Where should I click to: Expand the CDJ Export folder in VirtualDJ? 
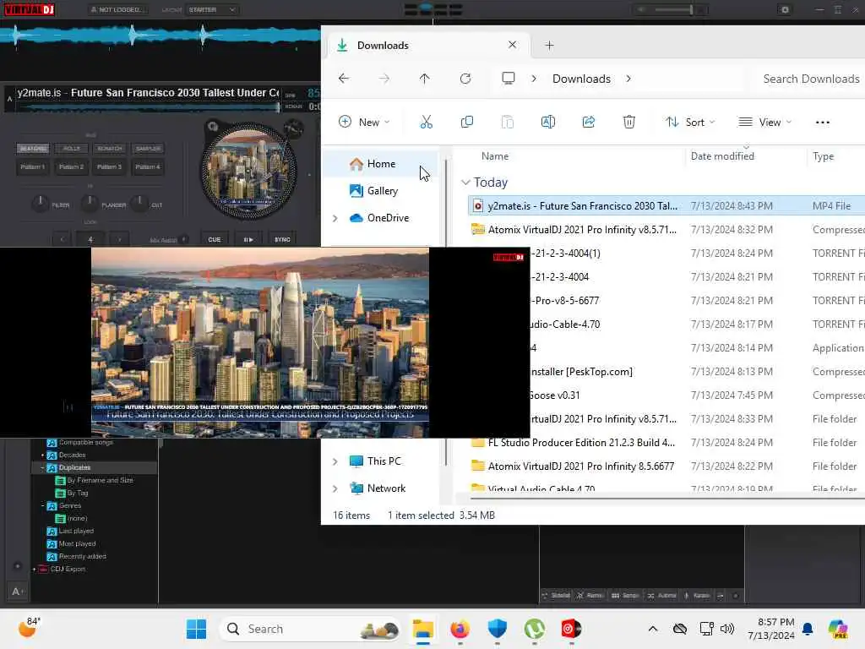click(34, 569)
